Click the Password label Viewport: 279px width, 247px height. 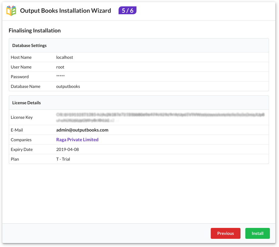pos(20,77)
